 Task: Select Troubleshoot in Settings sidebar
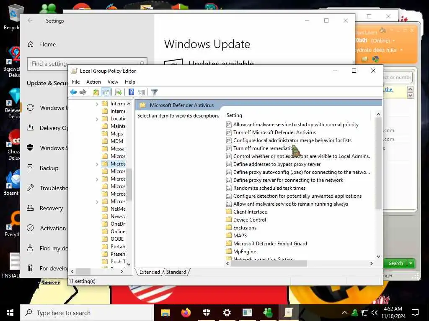click(54, 188)
